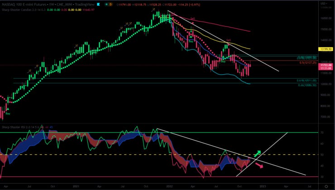Click the 0.66(10086.50) Fibonacci level label
This screenshot has width=335, height=190.
click(x=307, y=85)
